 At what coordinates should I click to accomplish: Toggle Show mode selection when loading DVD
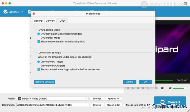[x=39, y=42]
